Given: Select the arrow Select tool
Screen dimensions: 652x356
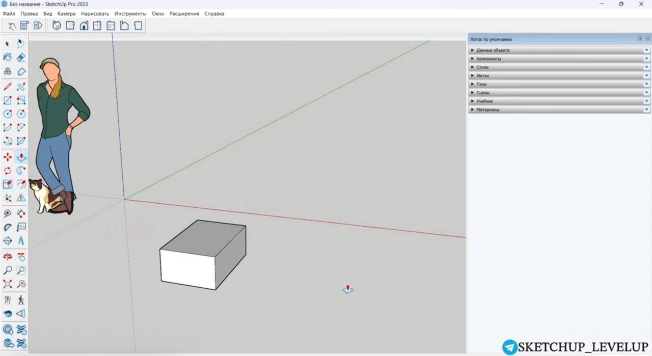Looking at the screenshot, I should (x=8, y=44).
